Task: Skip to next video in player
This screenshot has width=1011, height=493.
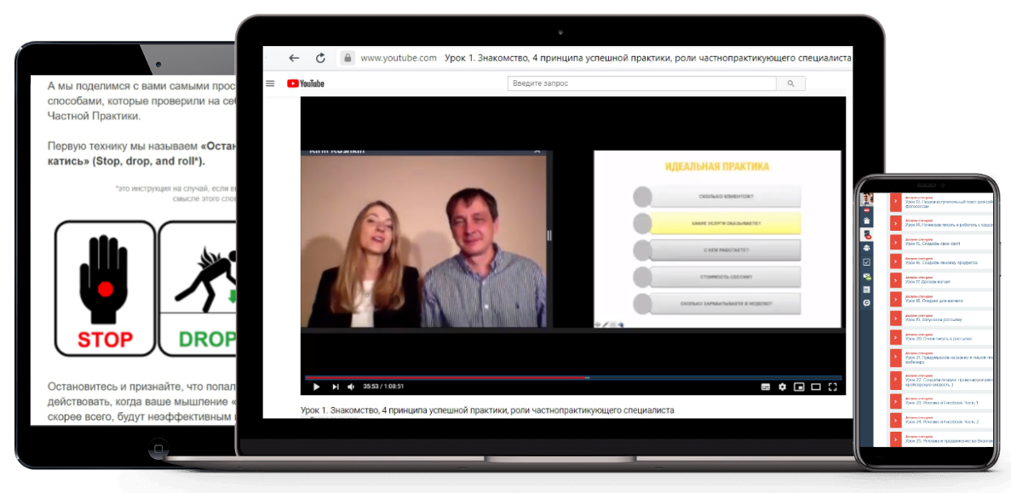Action: pyautogui.click(x=336, y=387)
